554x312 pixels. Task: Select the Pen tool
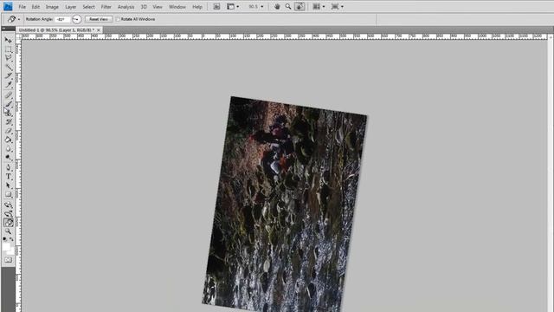click(x=8, y=167)
